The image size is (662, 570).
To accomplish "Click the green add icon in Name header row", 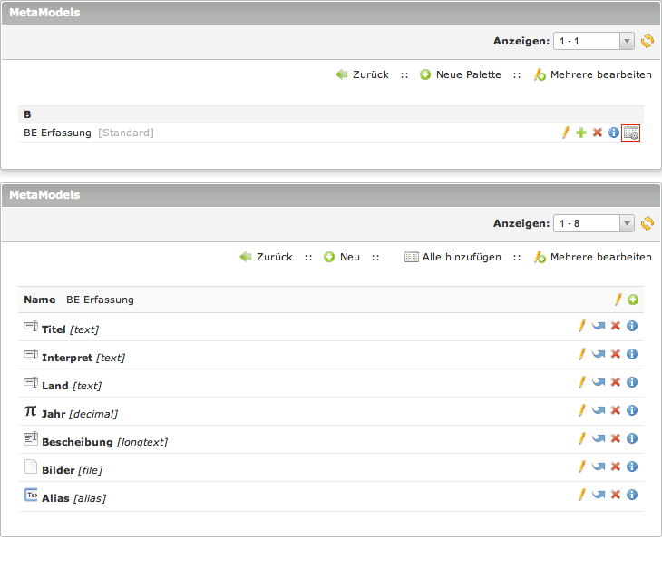I will coord(633,300).
